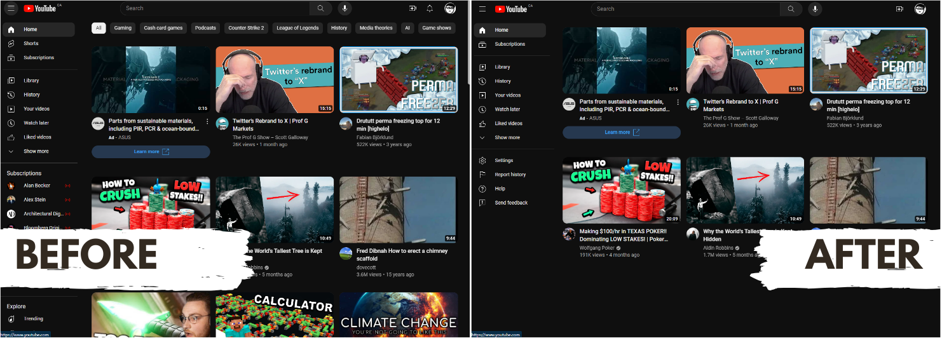Click Learn more button in BEFORE screenshot
Image resolution: width=942 pixels, height=338 pixels.
pyautogui.click(x=151, y=152)
